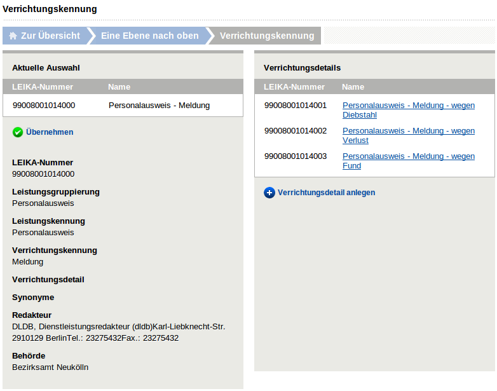Click the Behörde label
This screenshot has height=391, width=497.
point(29,356)
